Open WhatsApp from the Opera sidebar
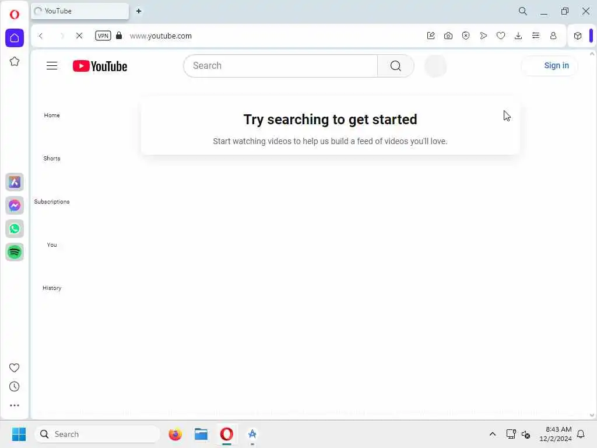597x448 pixels. tap(15, 229)
